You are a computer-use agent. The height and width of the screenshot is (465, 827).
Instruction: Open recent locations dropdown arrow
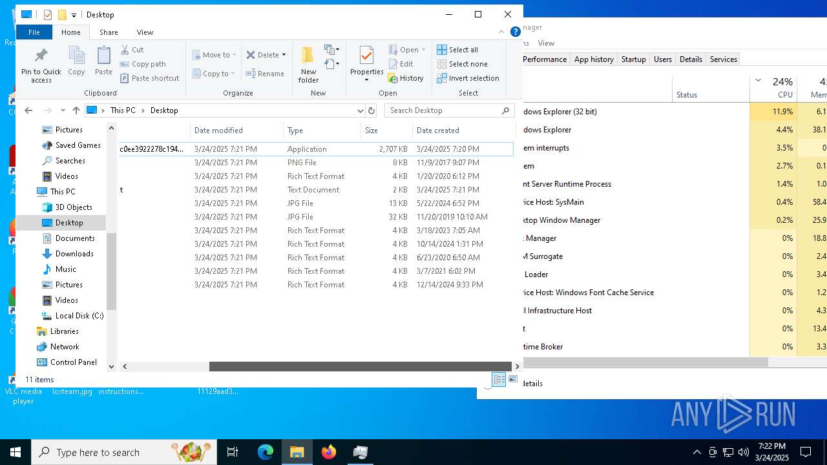click(63, 110)
